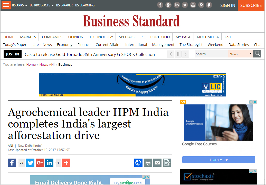Open Latest News submenu link
The image size is (266, 185).
point(42,45)
